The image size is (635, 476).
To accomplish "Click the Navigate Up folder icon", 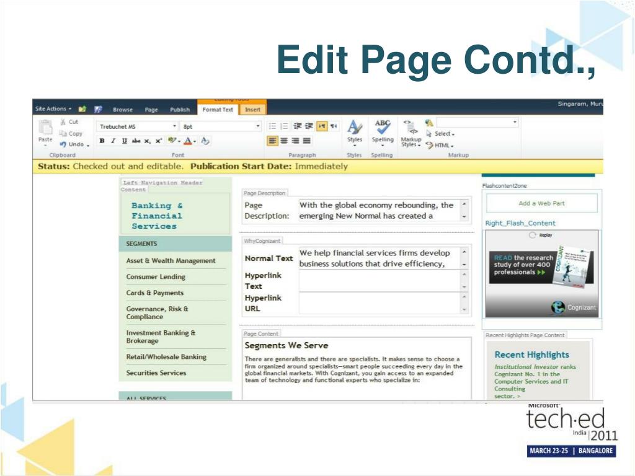I will pyautogui.click(x=82, y=109).
